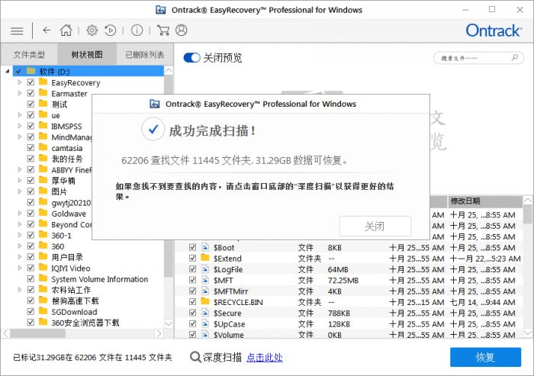This screenshot has height=376, width=534.
Task: Open the shopping cart icon
Action: pyautogui.click(x=163, y=31)
